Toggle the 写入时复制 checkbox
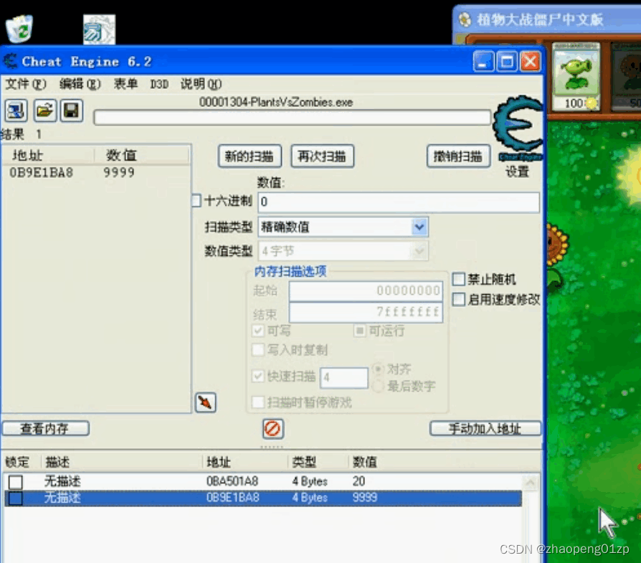 (x=258, y=350)
